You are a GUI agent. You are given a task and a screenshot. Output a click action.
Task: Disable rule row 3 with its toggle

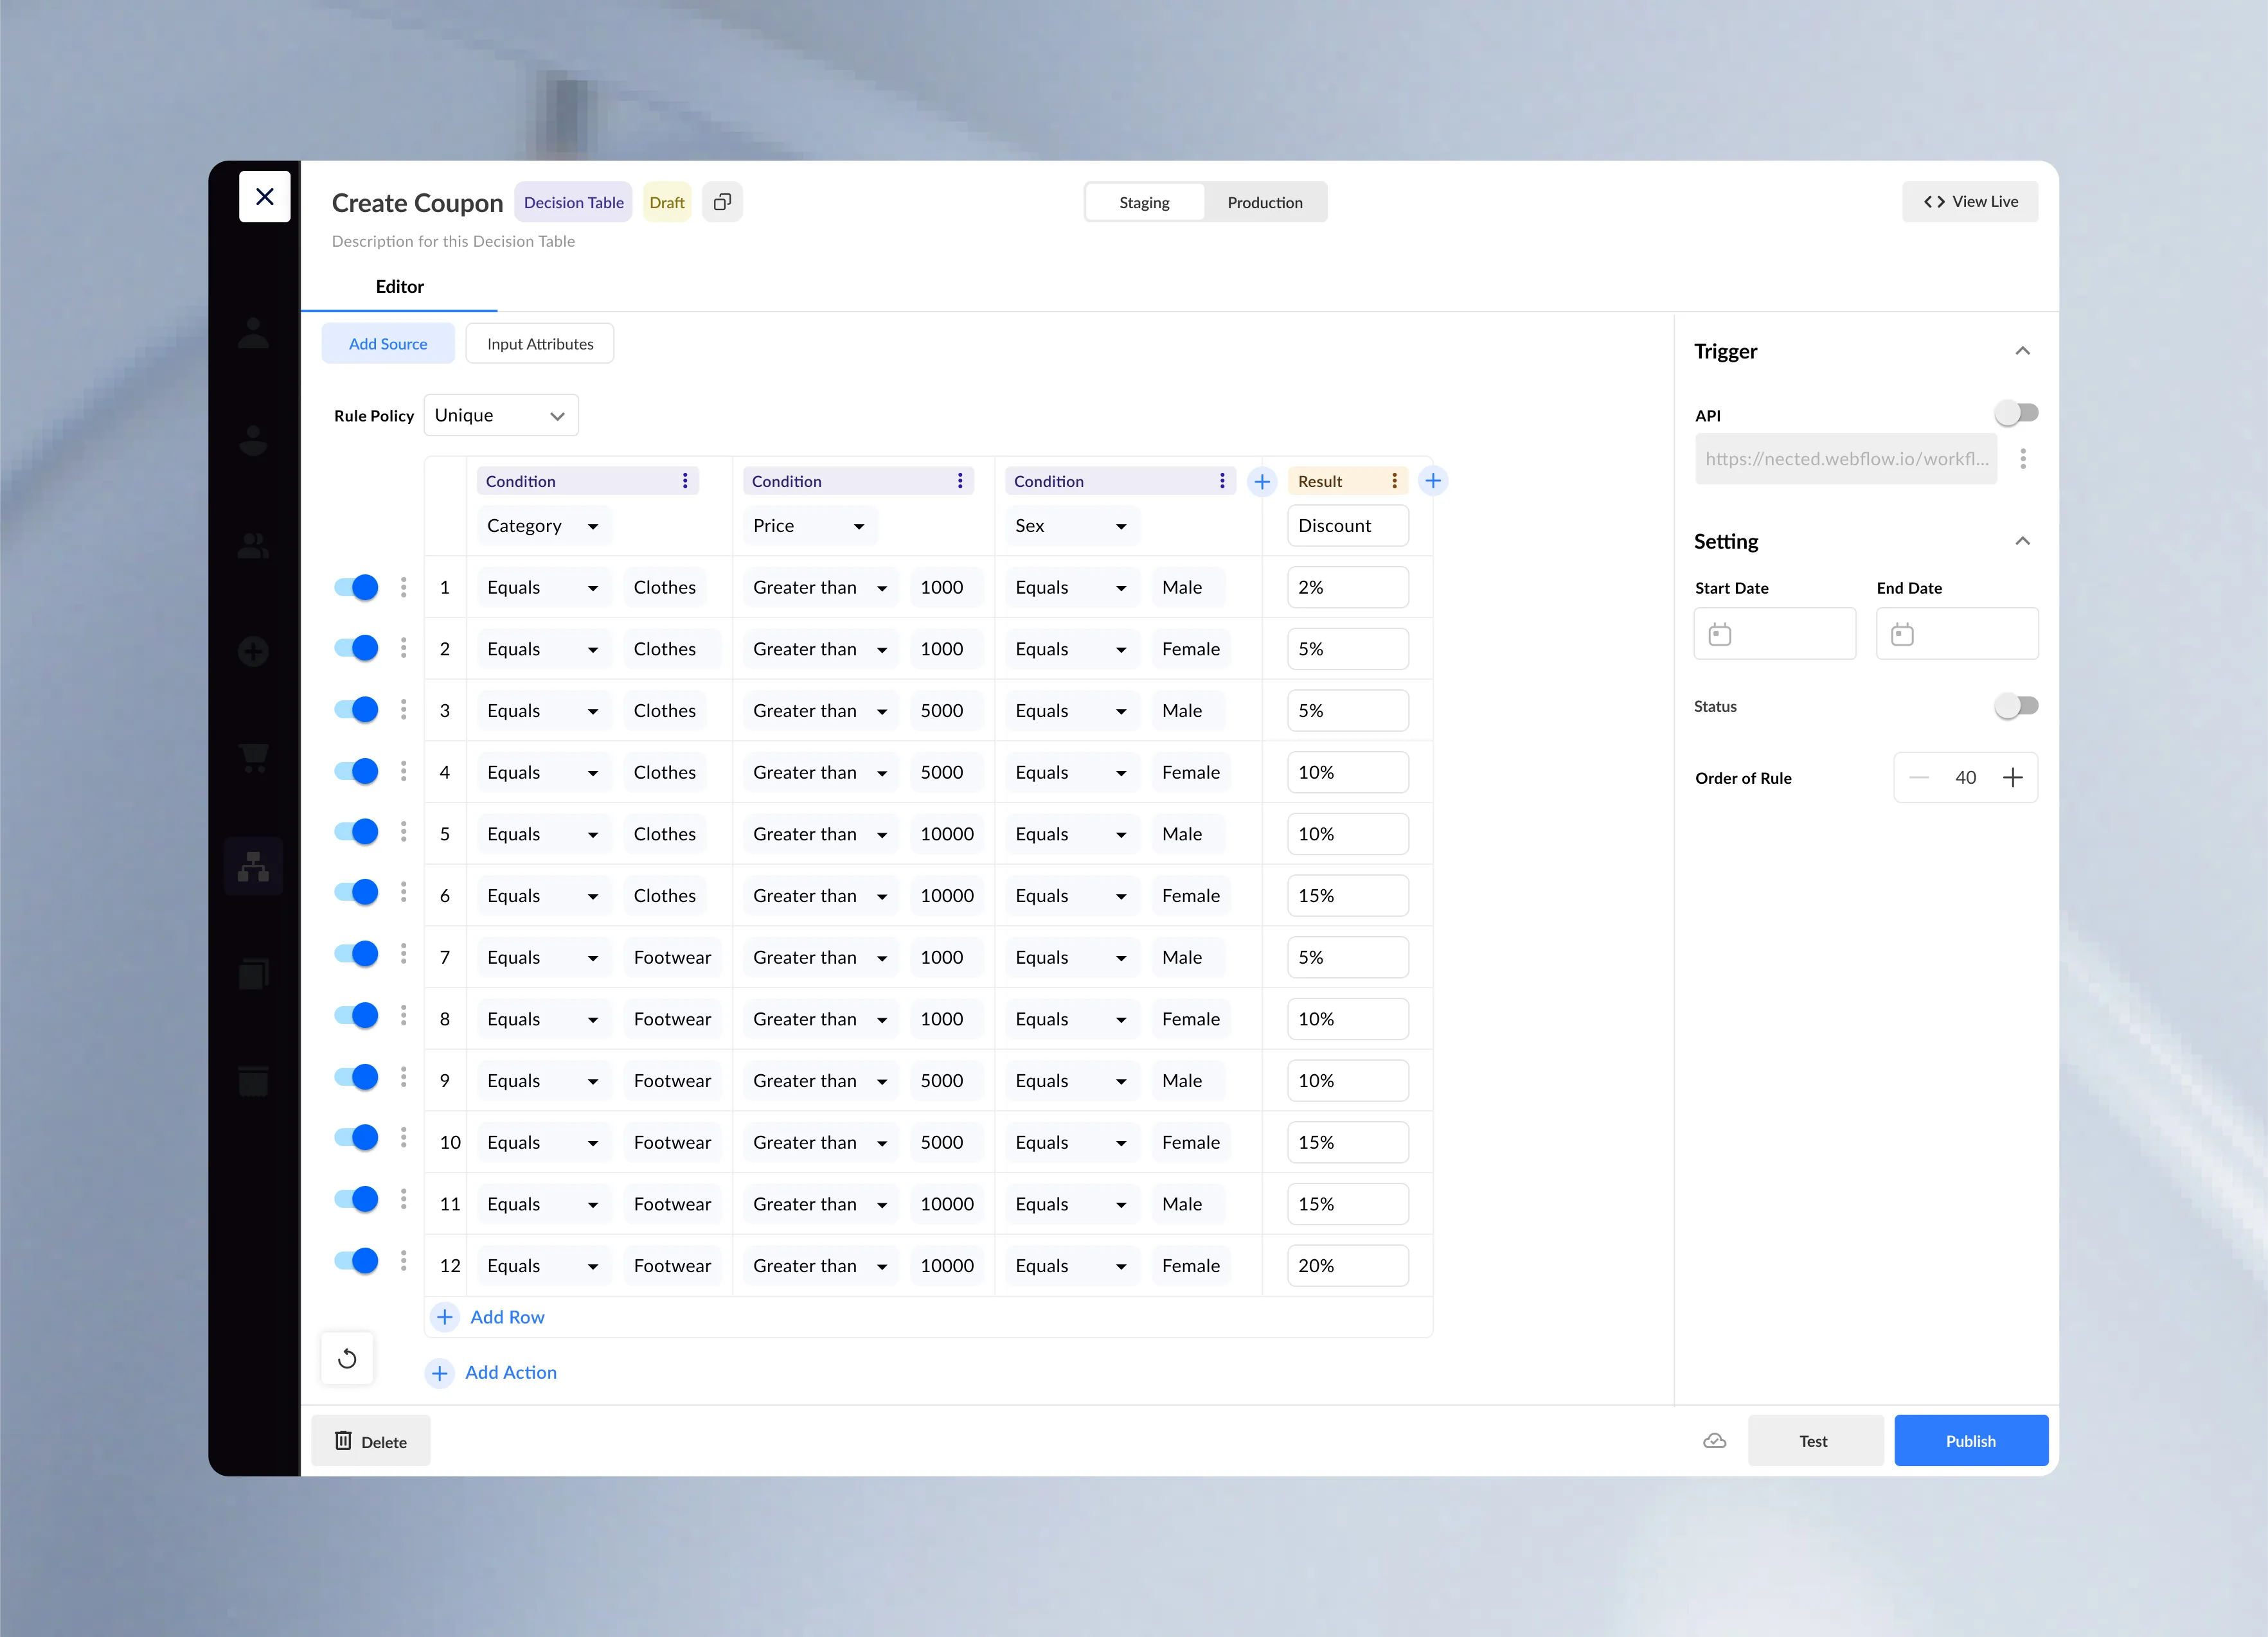[355, 709]
